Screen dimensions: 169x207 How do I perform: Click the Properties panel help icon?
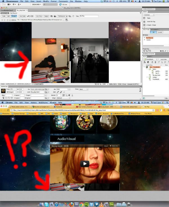point(140,89)
